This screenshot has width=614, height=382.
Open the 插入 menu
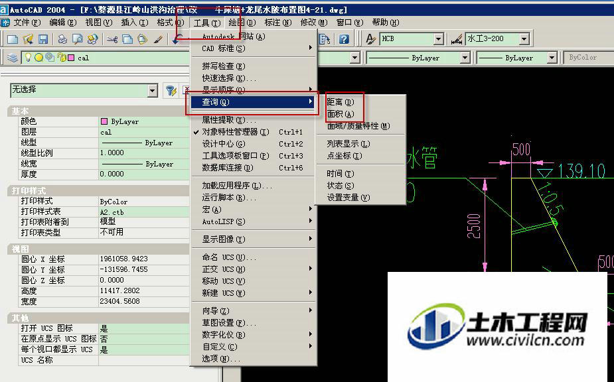[x=134, y=23]
